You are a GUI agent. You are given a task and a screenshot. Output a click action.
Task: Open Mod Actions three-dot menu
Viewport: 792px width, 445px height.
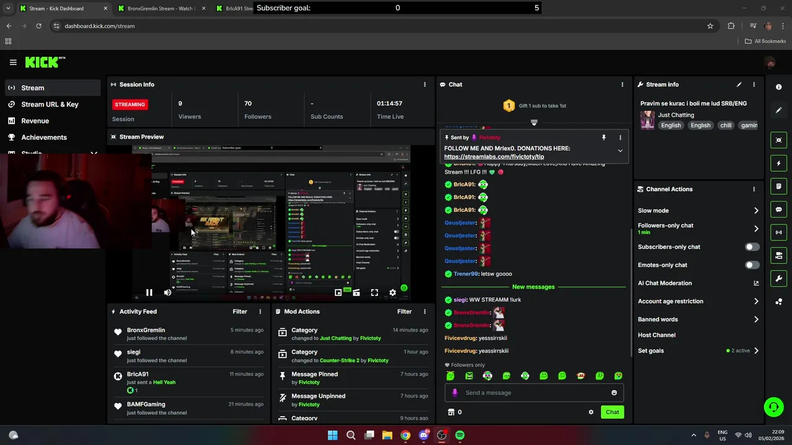pyautogui.click(x=424, y=311)
